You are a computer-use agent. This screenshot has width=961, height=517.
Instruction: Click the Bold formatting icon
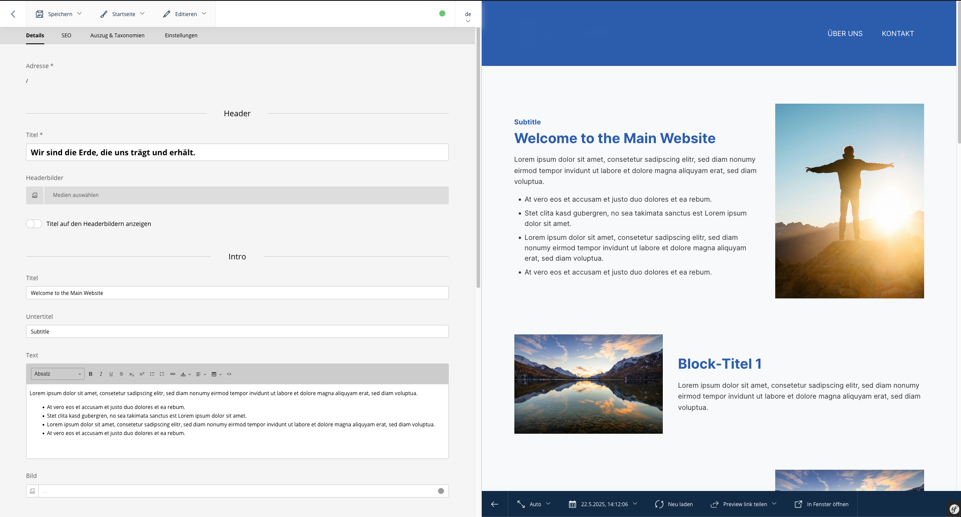tap(91, 374)
